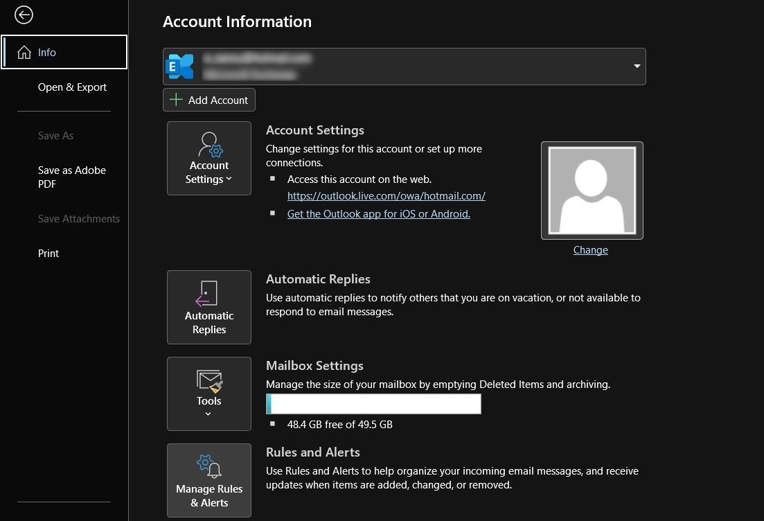Screen dimensions: 764x521
Task: Open the outlook.live.com web access link
Action: coord(387,196)
